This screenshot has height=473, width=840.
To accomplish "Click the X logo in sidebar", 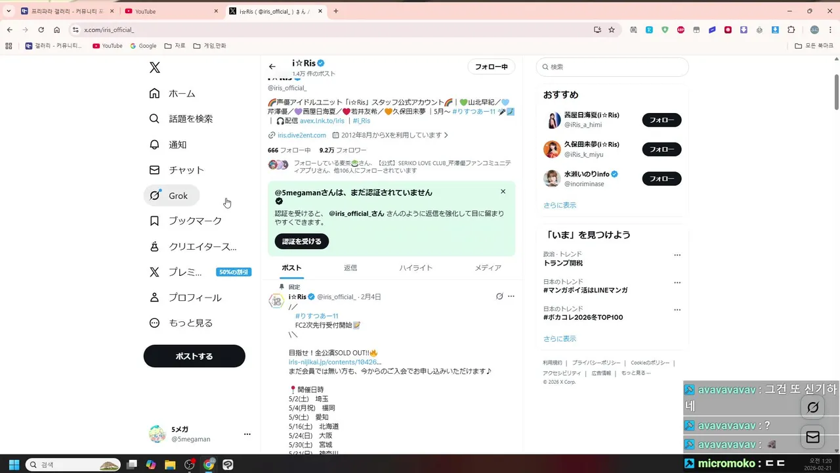I will point(154,67).
